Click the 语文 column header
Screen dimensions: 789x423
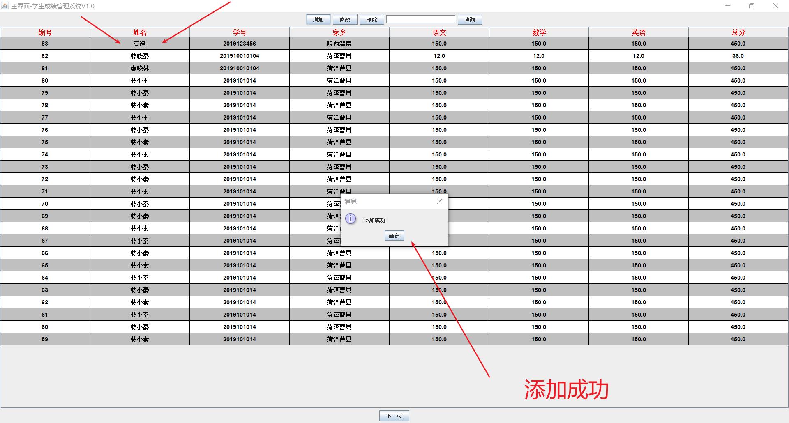(439, 32)
